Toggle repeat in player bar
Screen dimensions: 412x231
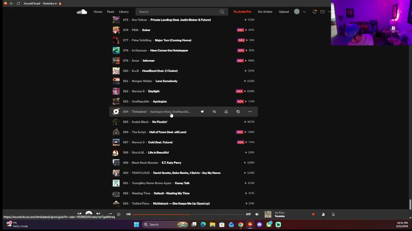118,214
